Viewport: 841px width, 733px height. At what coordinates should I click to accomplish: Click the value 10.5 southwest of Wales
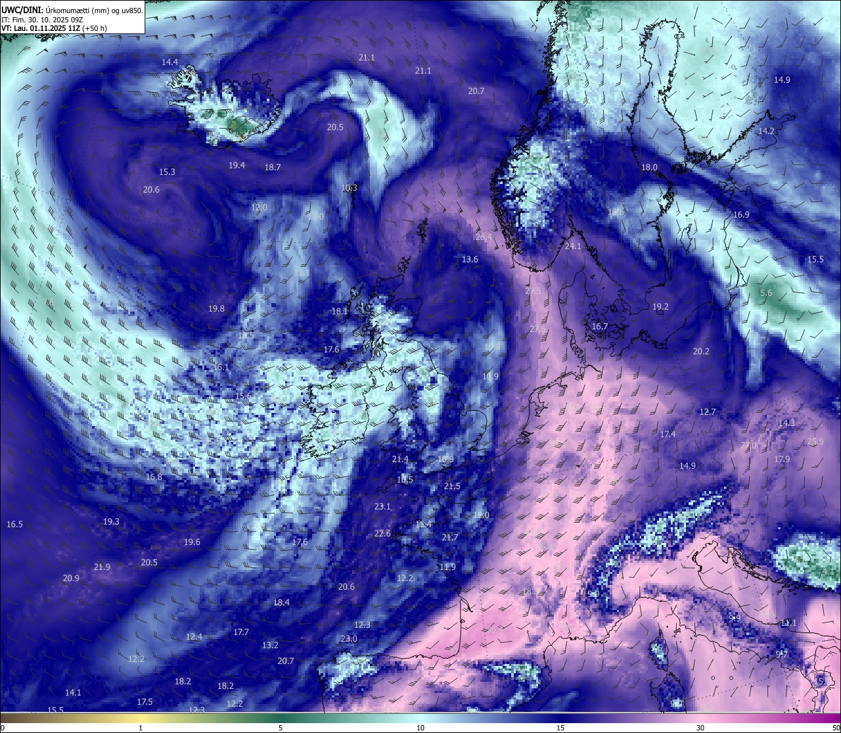point(405,479)
